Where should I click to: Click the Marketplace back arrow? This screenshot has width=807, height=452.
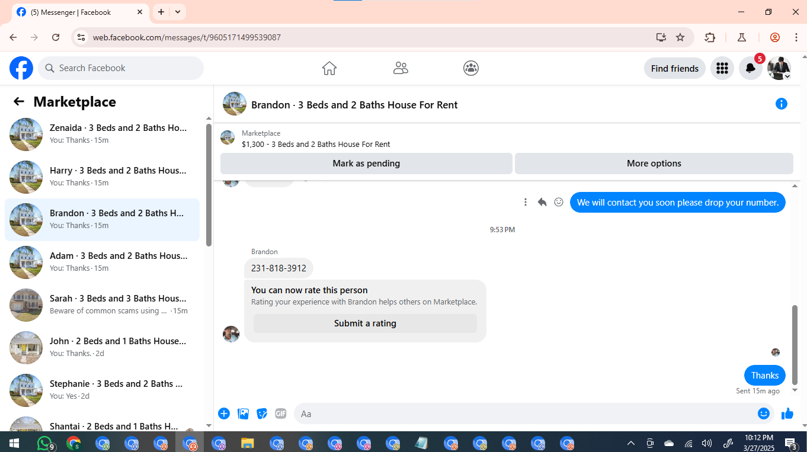pyautogui.click(x=19, y=101)
